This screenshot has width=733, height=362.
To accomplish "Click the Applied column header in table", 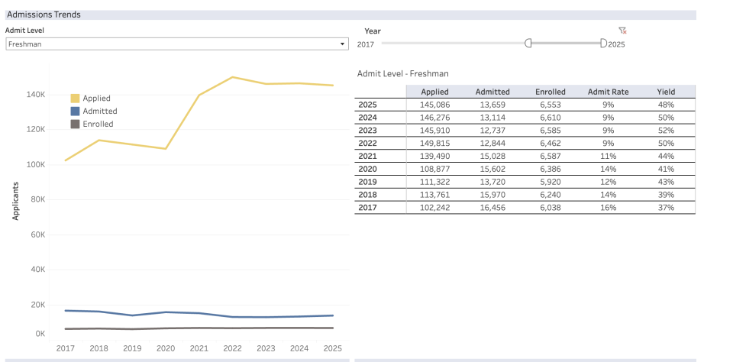I will (435, 92).
